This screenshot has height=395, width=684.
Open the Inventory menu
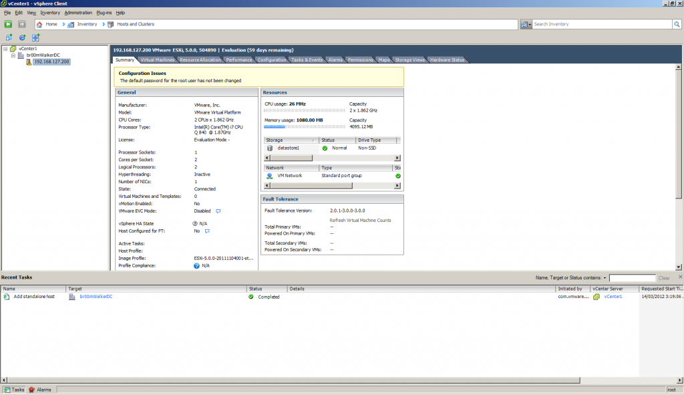coord(50,13)
